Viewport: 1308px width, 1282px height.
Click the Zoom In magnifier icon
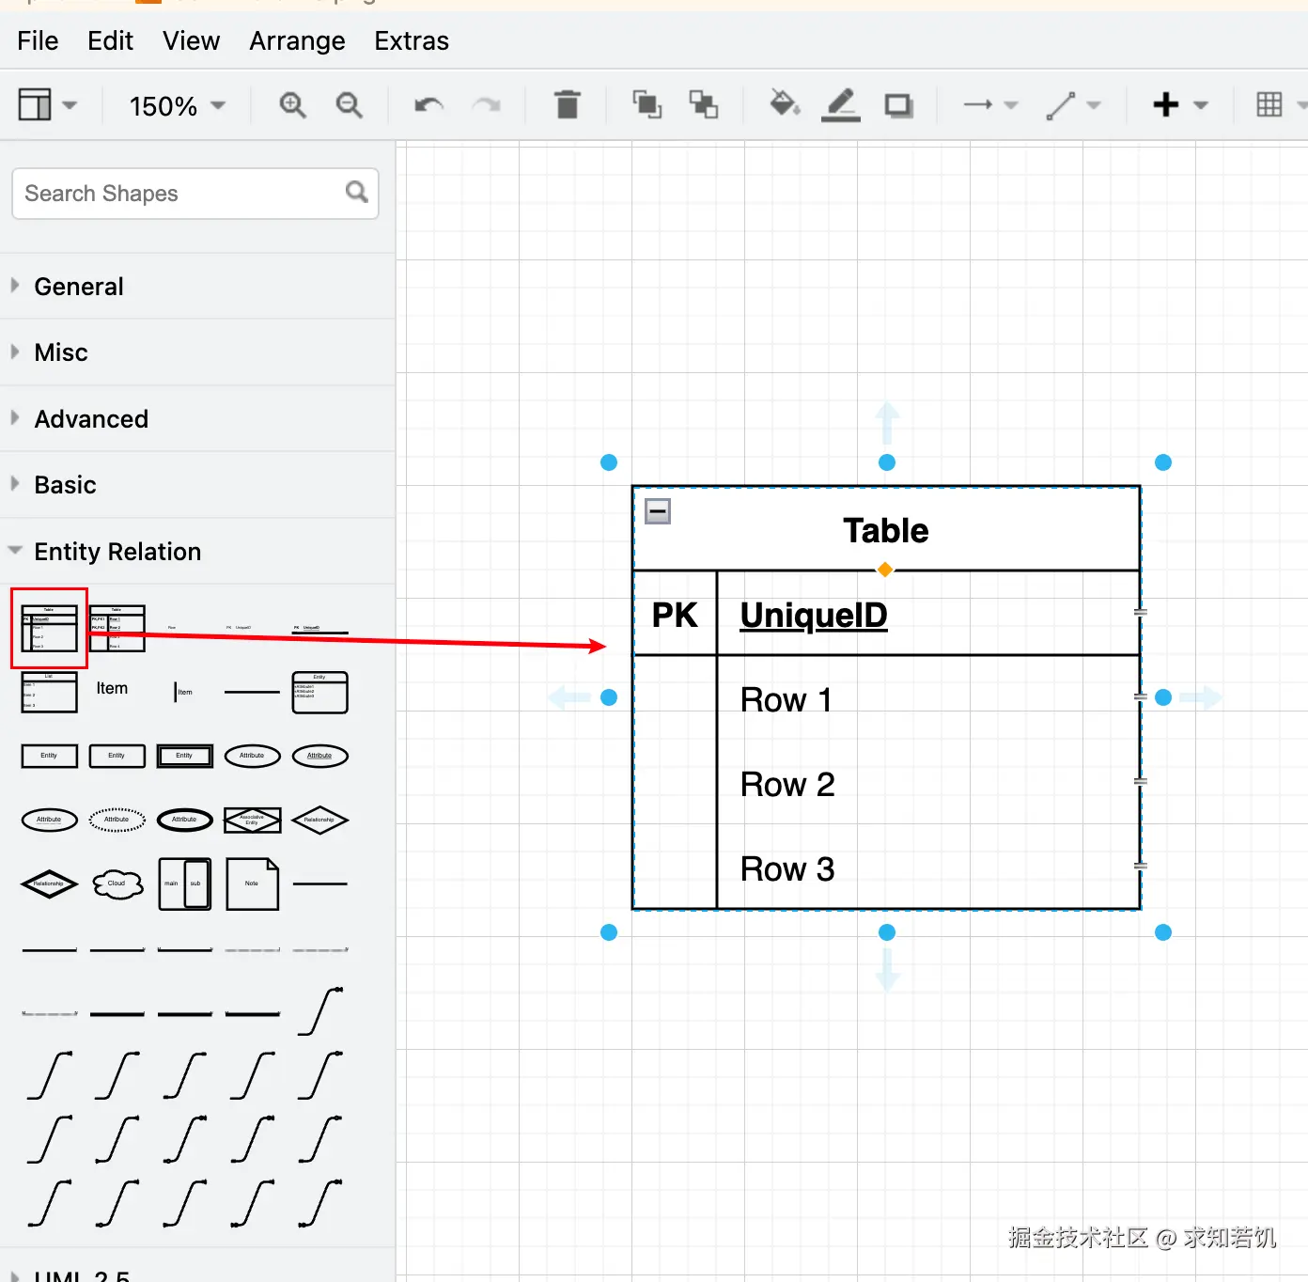tap(292, 105)
